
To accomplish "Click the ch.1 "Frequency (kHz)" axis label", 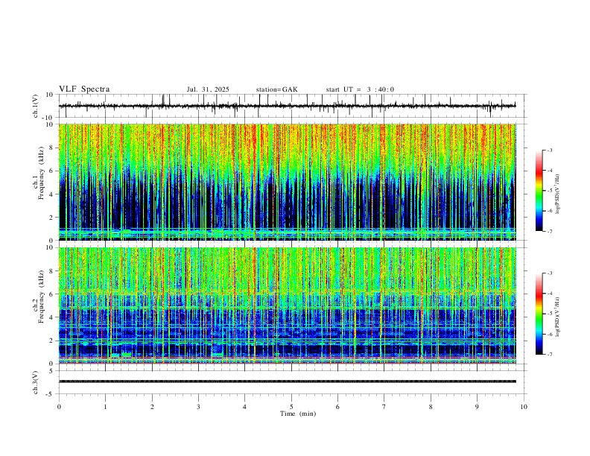I will [x=41, y=173].
